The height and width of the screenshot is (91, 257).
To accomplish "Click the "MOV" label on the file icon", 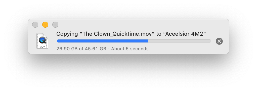I will pyautogui.click(x=42, y=47).
